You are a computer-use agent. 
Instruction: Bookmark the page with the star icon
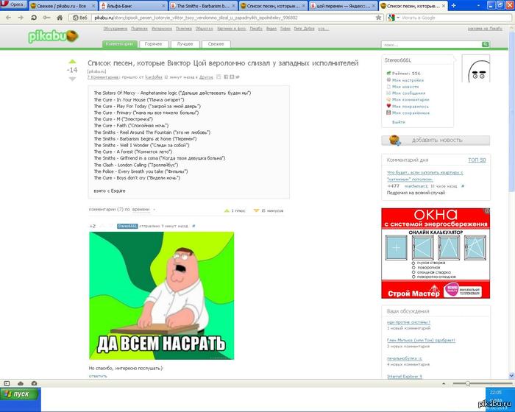click(378, 18)
